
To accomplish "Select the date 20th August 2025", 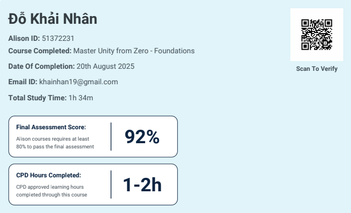I will coord(105,66).
